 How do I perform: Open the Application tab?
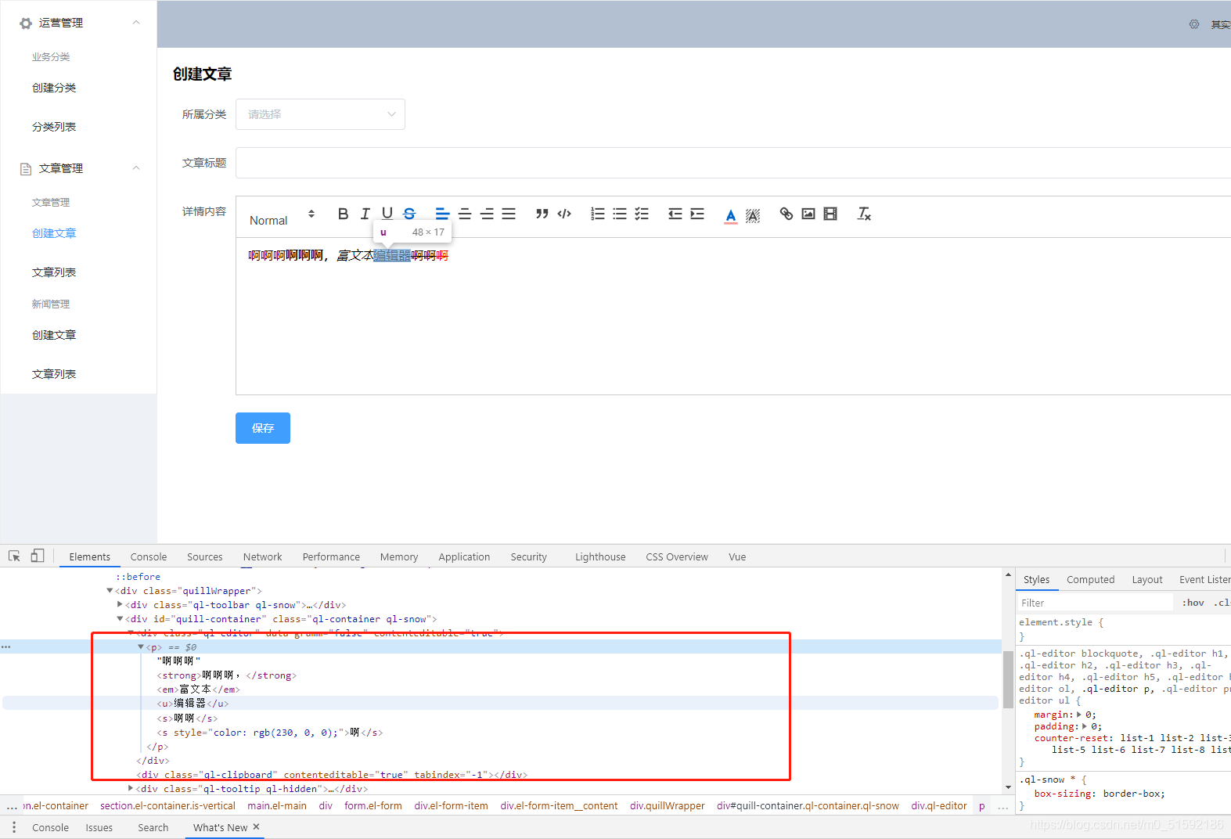(x=464, y=556)
